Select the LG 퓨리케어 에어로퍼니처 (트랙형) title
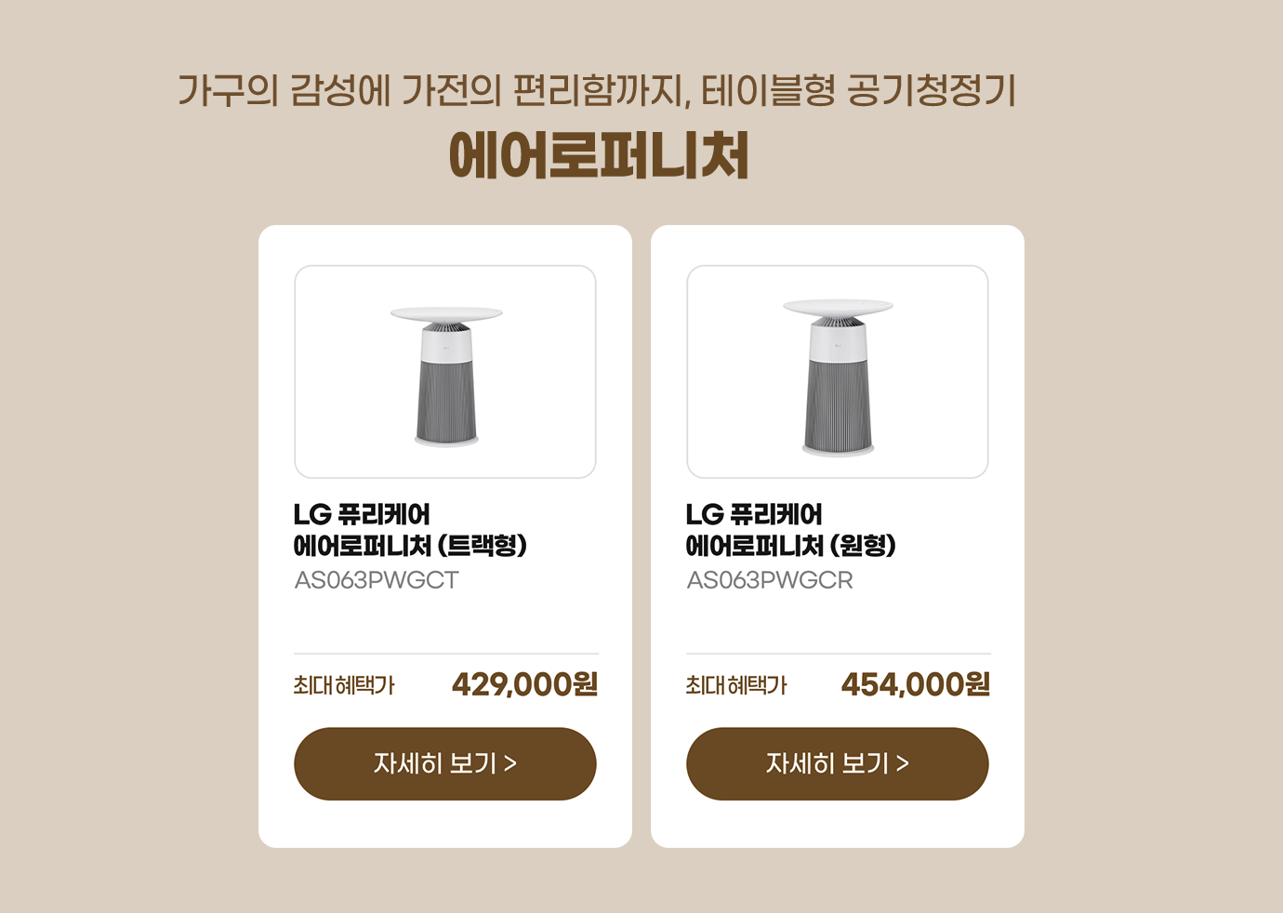This screenshot has width=1283, height=913. point(410,529)
